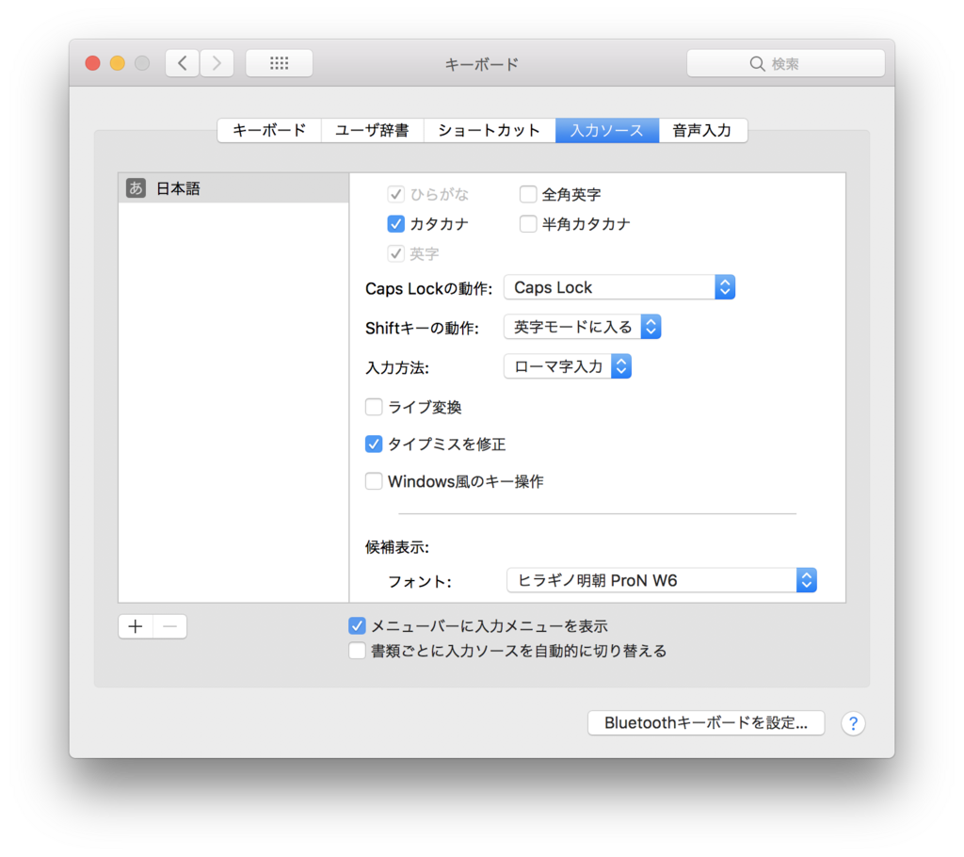Click the 候補表示: label
The image size is (964, 857).
pos(397,547)
